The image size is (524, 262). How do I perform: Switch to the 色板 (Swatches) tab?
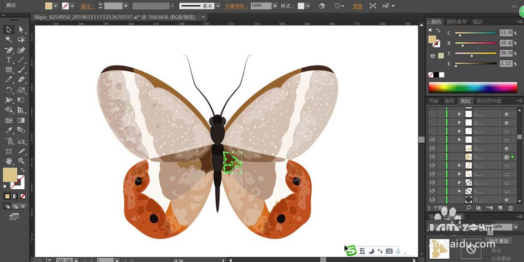(434, 101)
